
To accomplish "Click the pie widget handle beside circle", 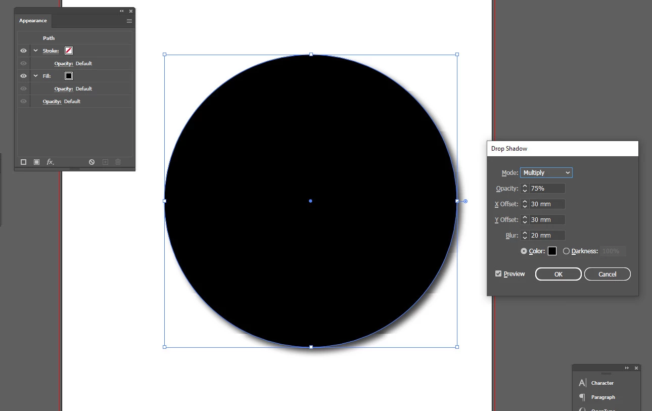I will 465,201.
